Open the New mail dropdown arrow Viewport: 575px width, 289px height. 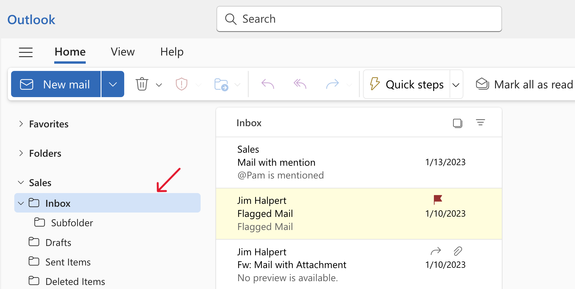pyautogui.click(x=113, y=84)
